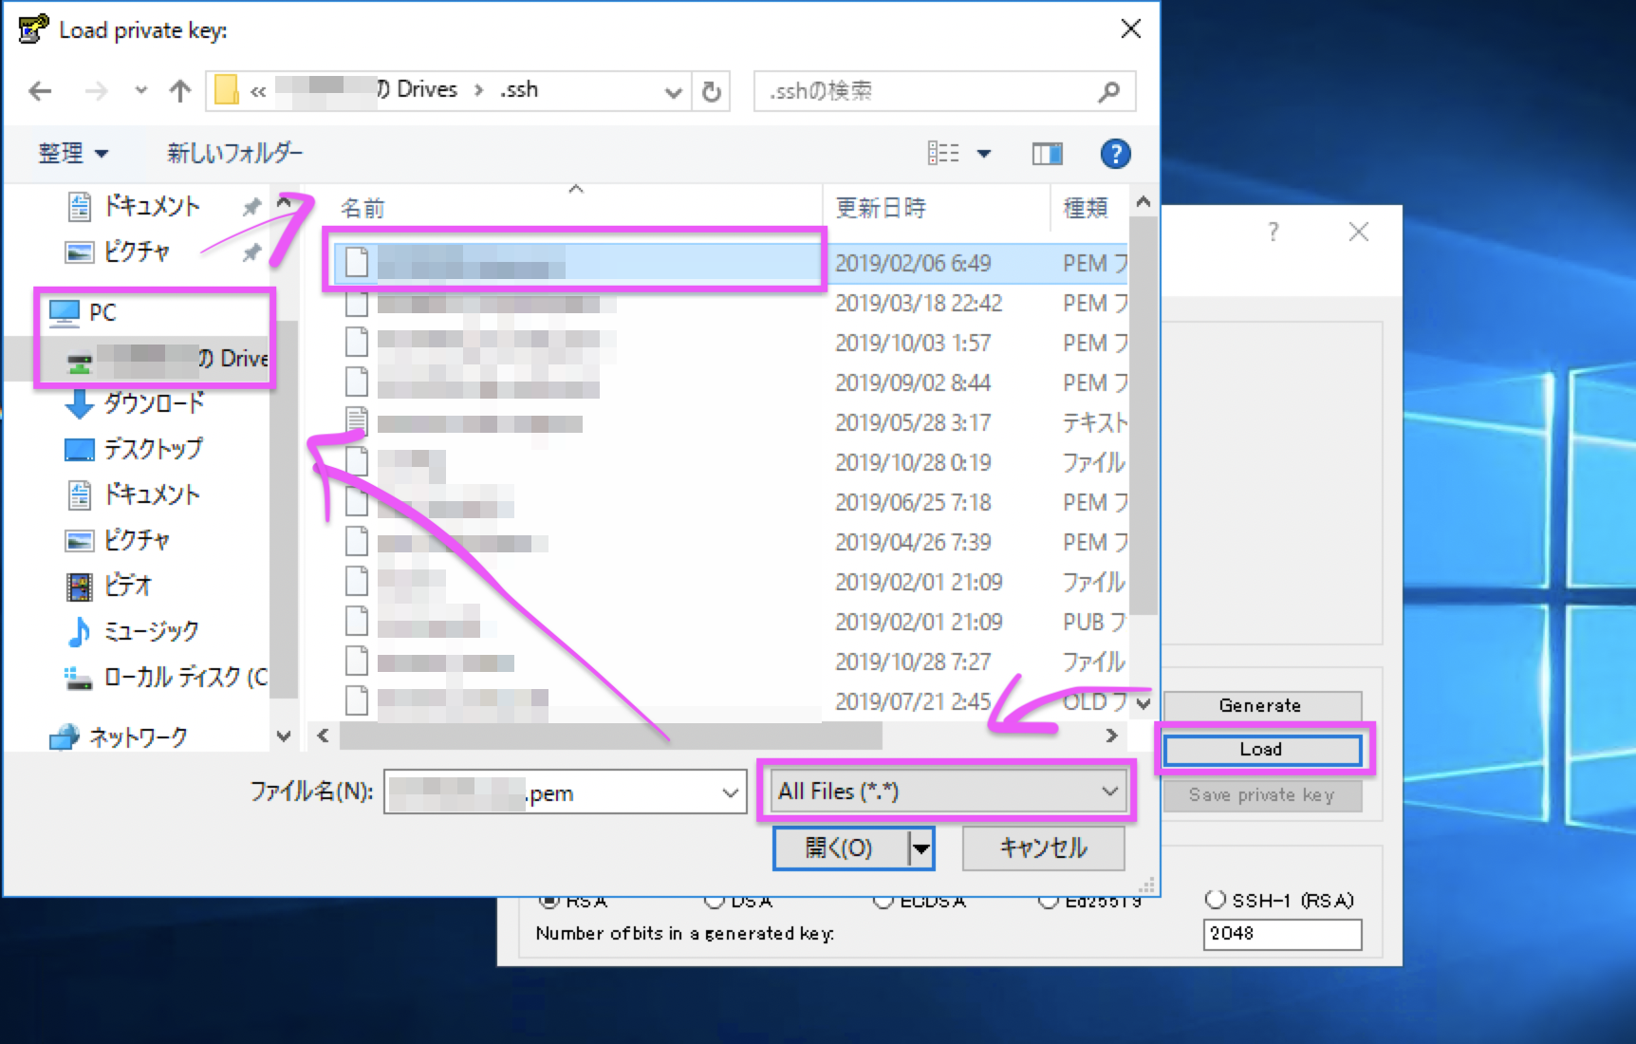Select SSH-1 (RSA) key type
Image resolution: width=1636 pixels, height=1044 pixels.
click(1217, 900)
